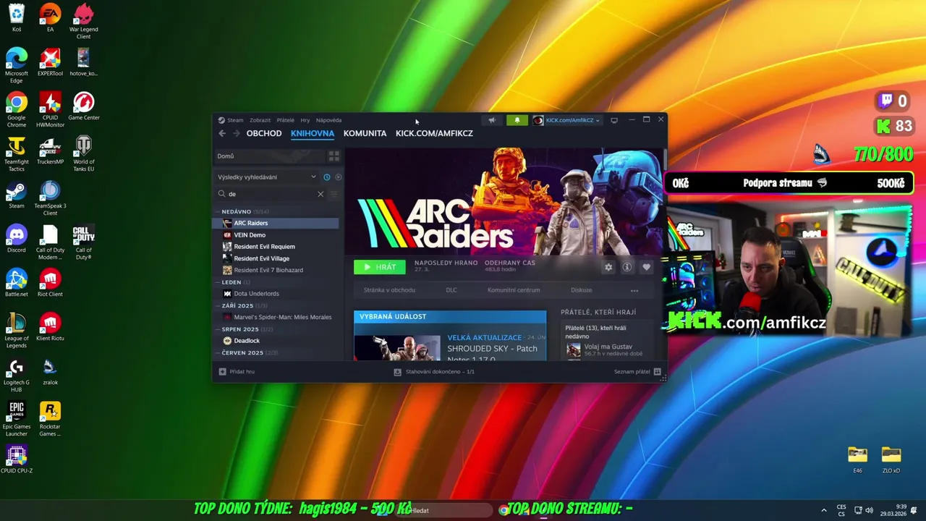
Task: Switch library to grid collections view
Action: tap(334, 156)
